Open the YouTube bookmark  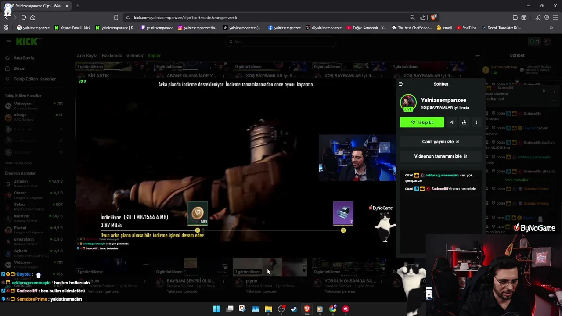[467, 28]
